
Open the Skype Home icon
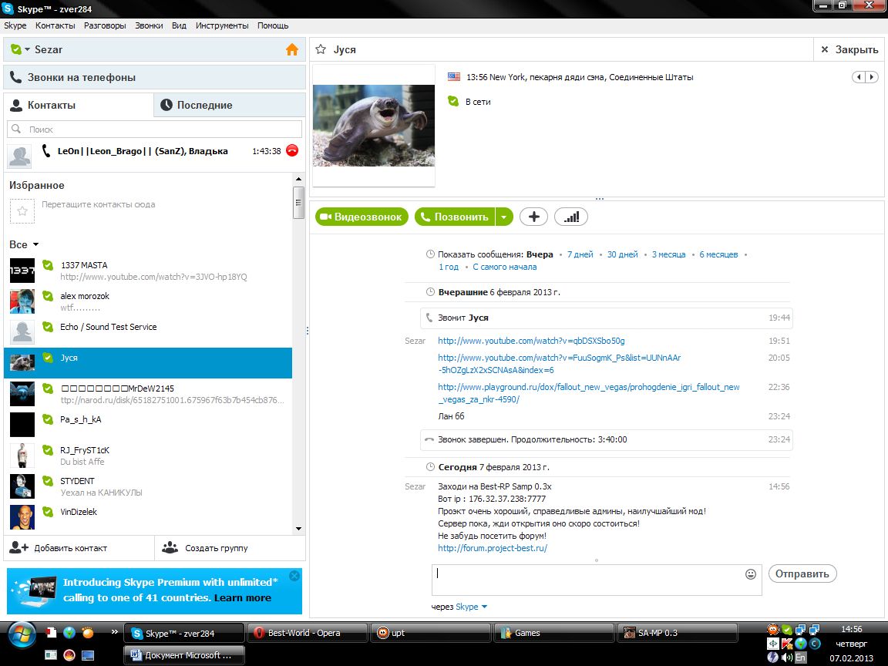[x=291, y=50]
